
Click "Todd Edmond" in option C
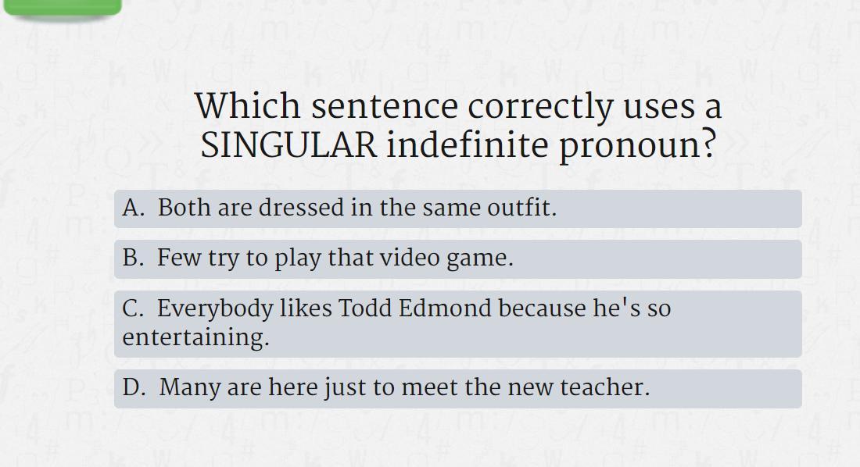[x=415, y=308]
